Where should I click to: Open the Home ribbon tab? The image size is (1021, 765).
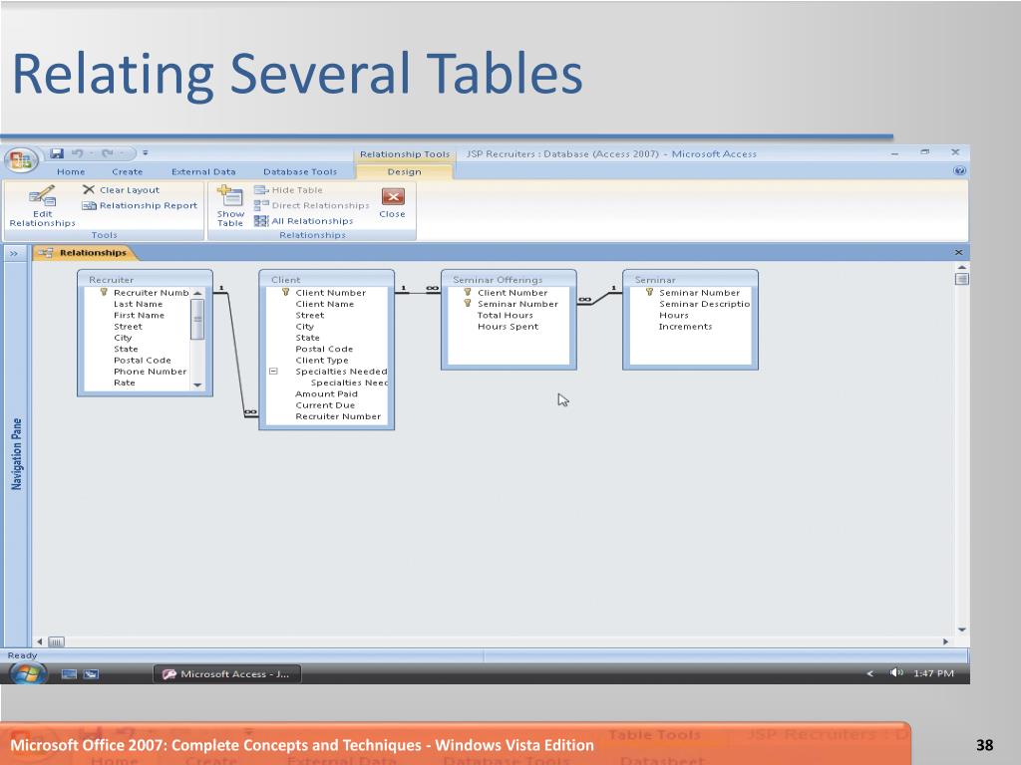[x=71, y=171]
